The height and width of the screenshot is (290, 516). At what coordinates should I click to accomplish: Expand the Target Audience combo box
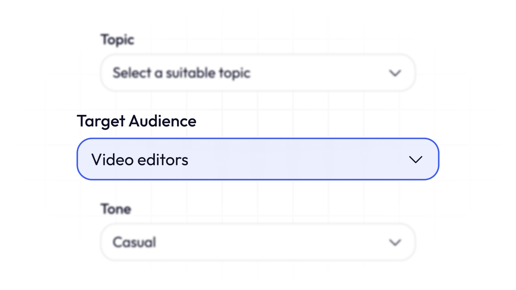point(258,159)
